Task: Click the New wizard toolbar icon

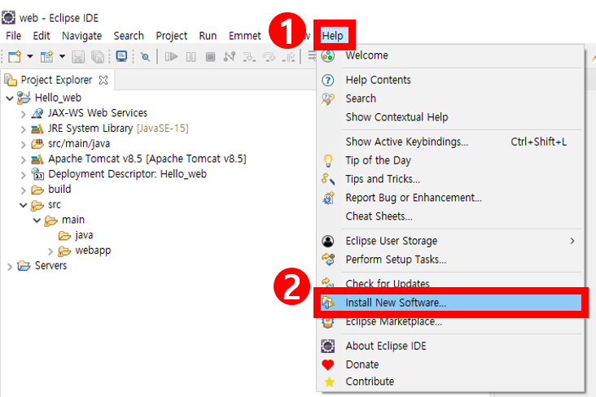Action: (15, 57)
